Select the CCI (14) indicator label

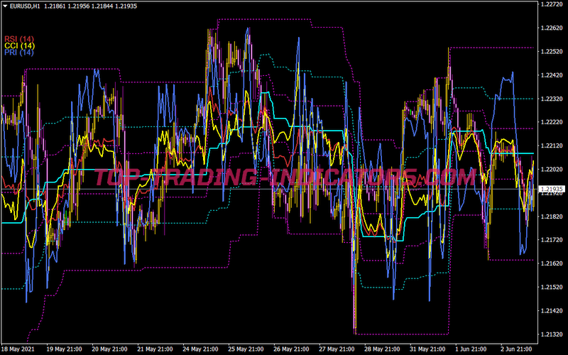(20, 45)
